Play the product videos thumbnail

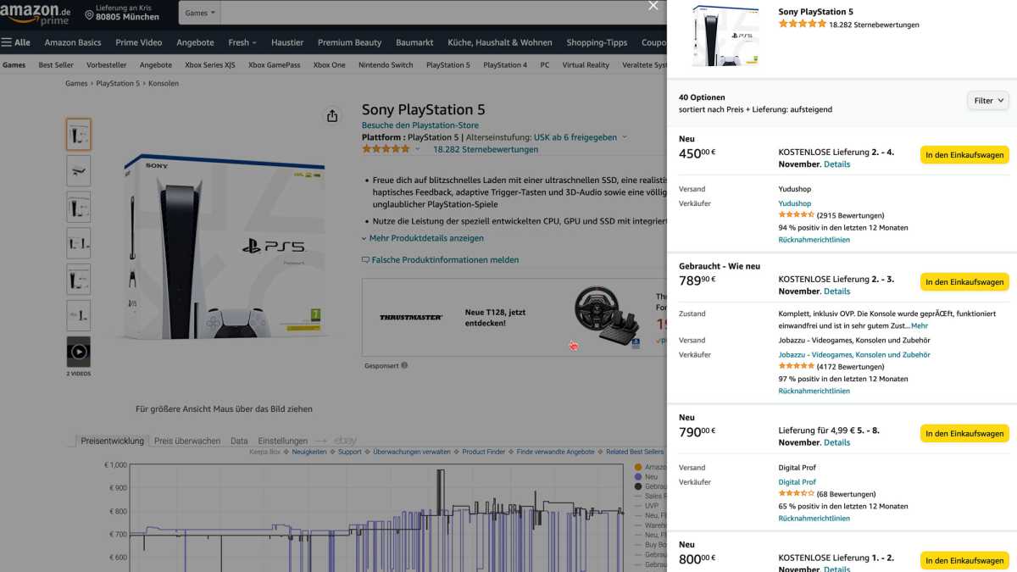click(79, 352)
